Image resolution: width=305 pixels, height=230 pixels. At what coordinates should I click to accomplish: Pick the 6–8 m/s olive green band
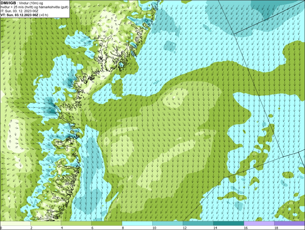[x=106, y=223]
